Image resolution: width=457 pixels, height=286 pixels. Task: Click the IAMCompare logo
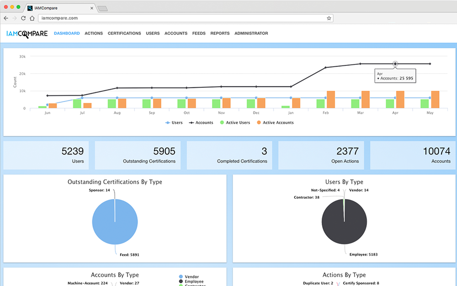(x=27, y=34)
